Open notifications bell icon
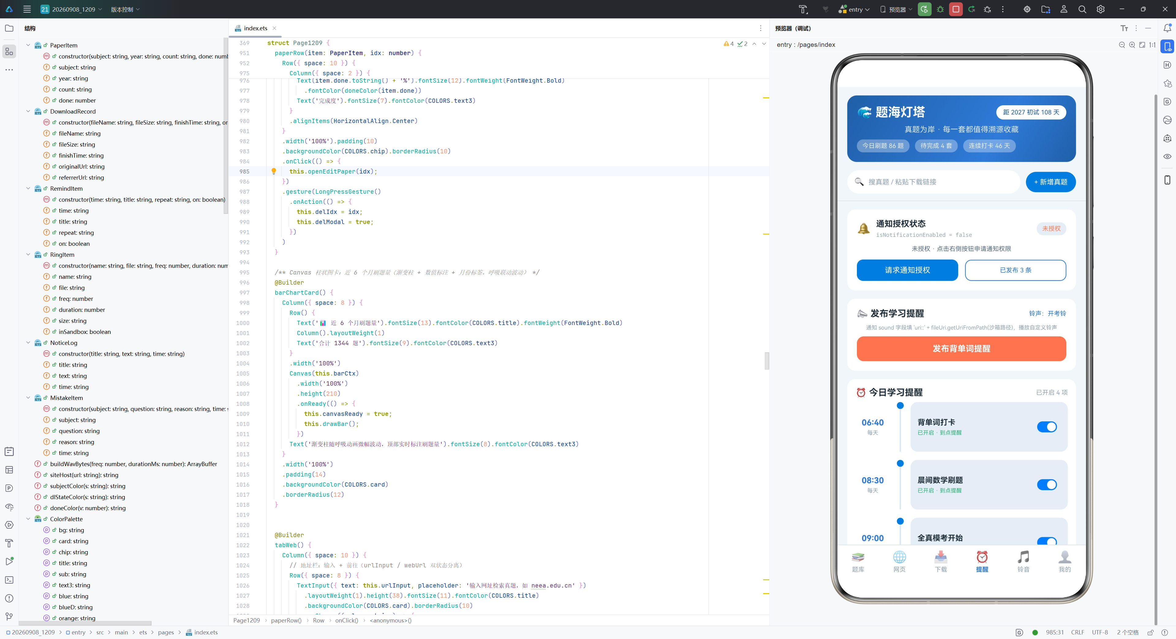The width and height of the screenshot is (1176, 639). [1167, 28]
